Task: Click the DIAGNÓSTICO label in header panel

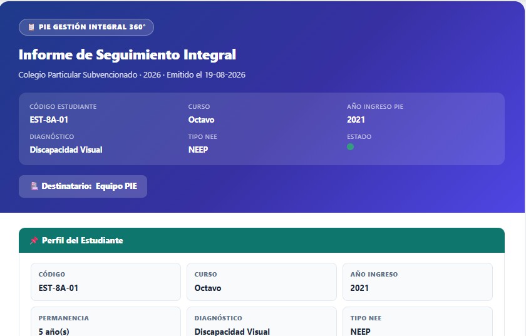Action: [x=52, y=137]
